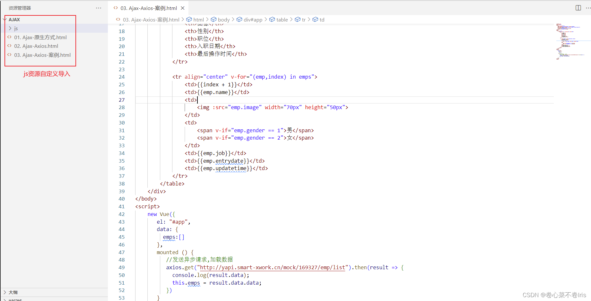This screenshot has height=301, width=591.
Task: Click emp.updatetime expression on line 36
Action: (x=226, y=168)
